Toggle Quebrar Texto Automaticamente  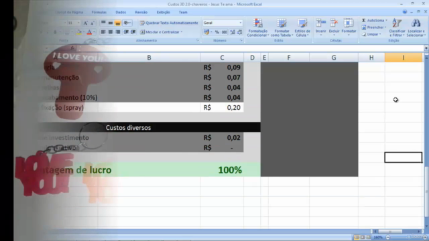point(169,23)
